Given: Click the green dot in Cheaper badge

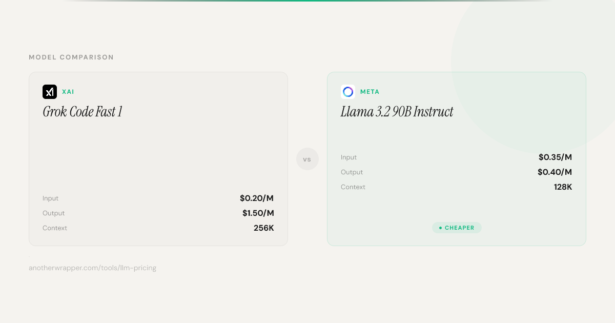Looking at the screenshot, I should click(x=440, y=228).
